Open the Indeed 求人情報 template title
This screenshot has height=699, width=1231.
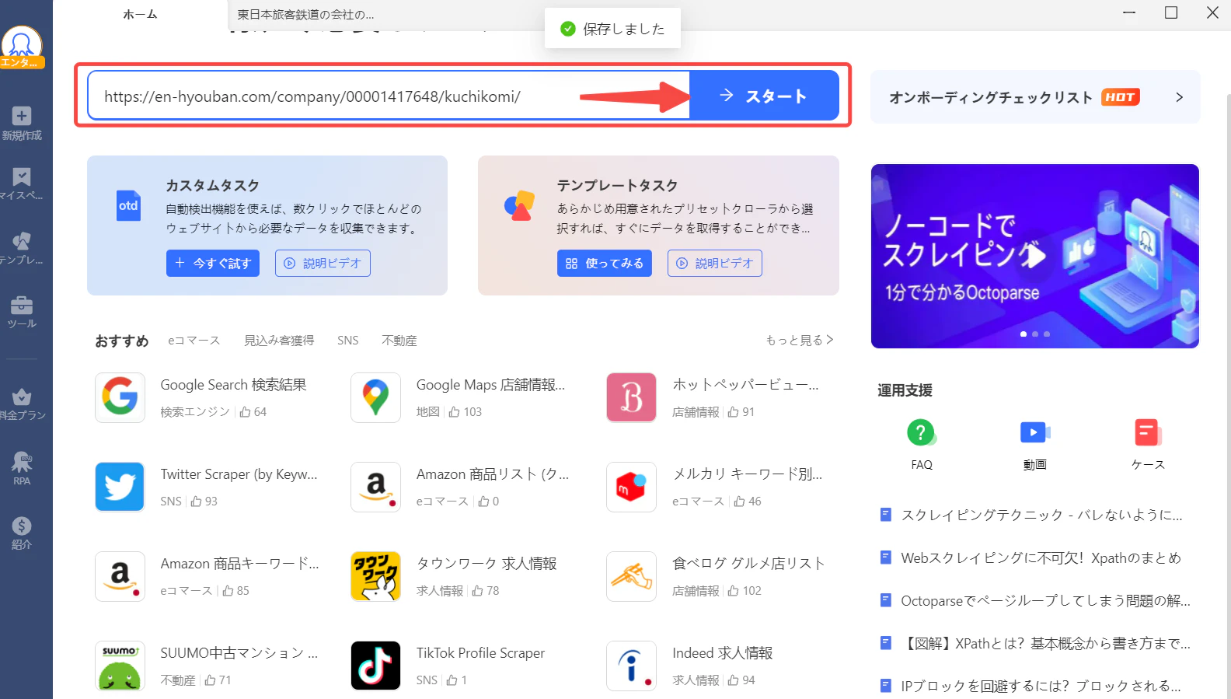(x=723, y=653)
